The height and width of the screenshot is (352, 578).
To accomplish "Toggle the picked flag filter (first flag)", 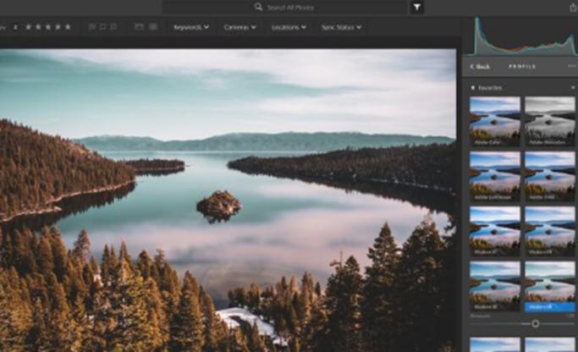I will click(92, 27).
